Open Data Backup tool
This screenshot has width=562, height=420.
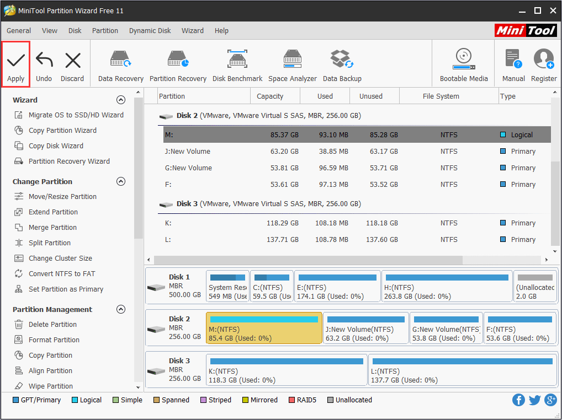pyautogui.click(x=342, y=66)
